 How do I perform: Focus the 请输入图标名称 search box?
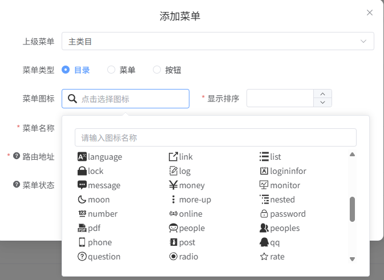pyautogui.click(x=216, y=137)
